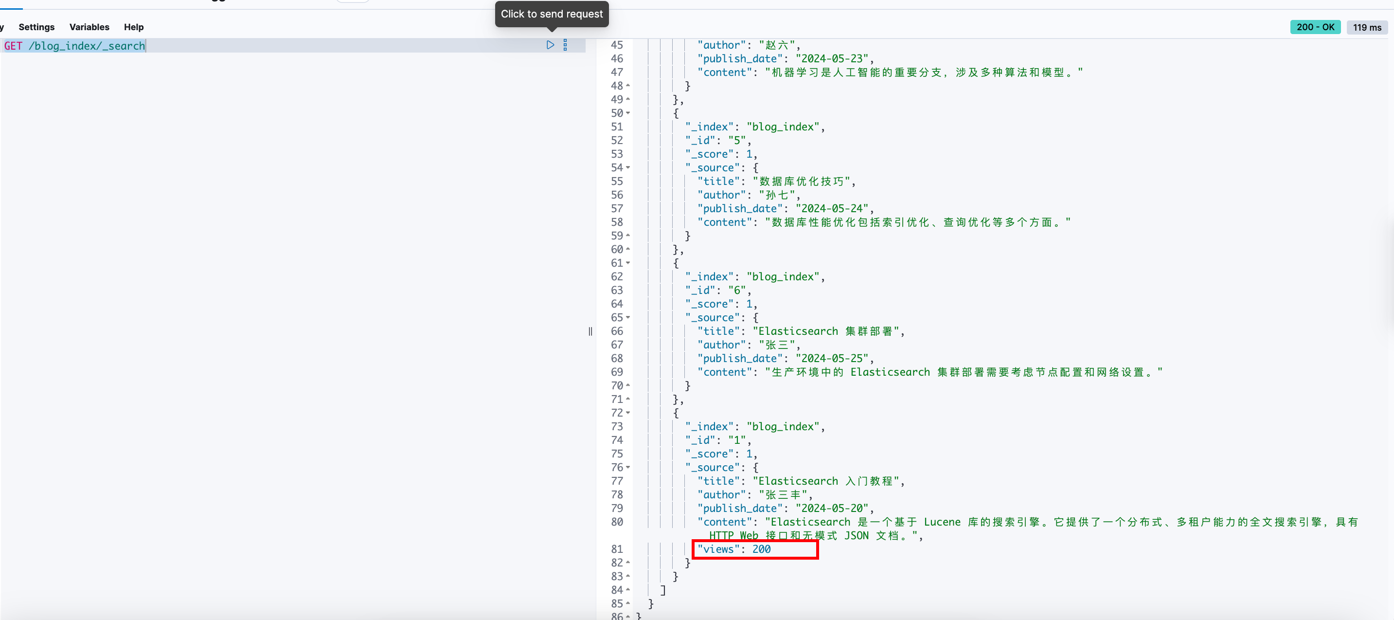The width and height of the screenshot is (1394, 620).
Task: Click publish_date "2024-05-20" value
Action: [832, 508]
